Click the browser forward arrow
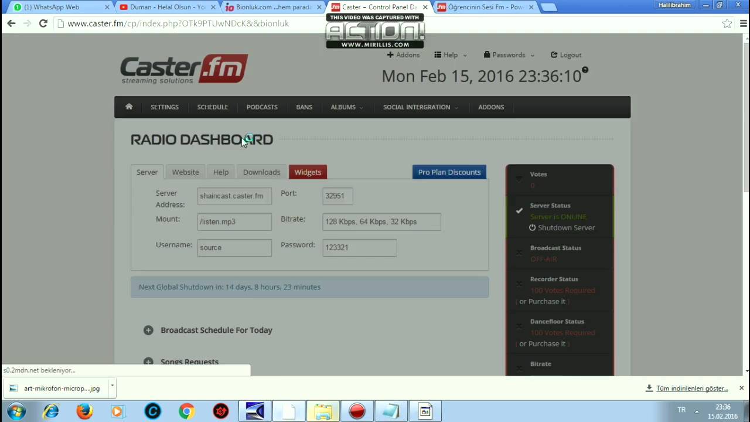The height and width of the screenshot is (422, 750). coord(27,23)
